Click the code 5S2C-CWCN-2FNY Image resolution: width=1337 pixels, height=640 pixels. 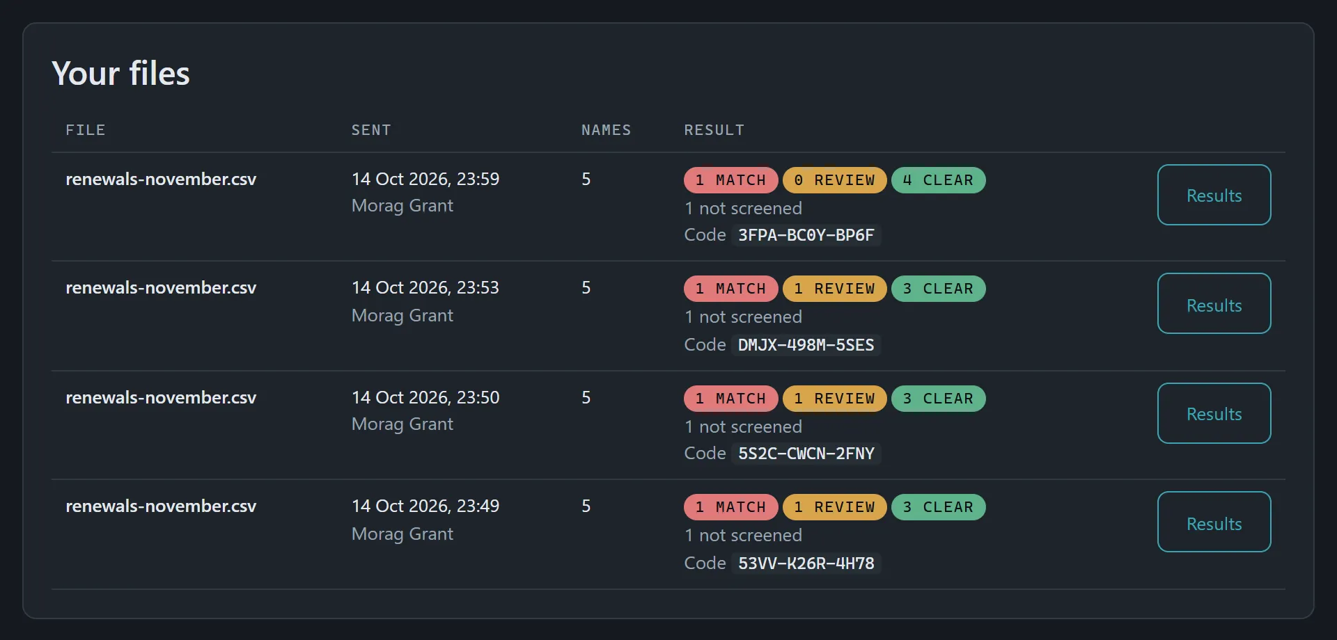(x=806, y=454)
